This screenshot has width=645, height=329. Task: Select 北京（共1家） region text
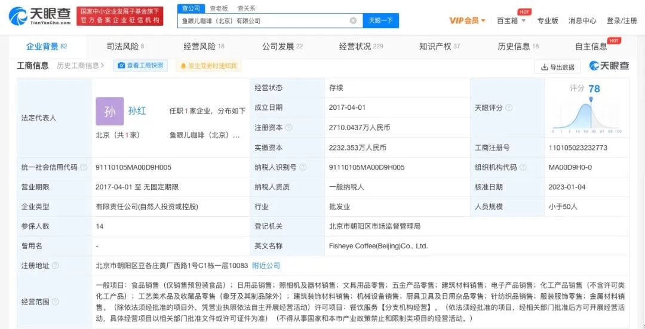tap(118, 135)
